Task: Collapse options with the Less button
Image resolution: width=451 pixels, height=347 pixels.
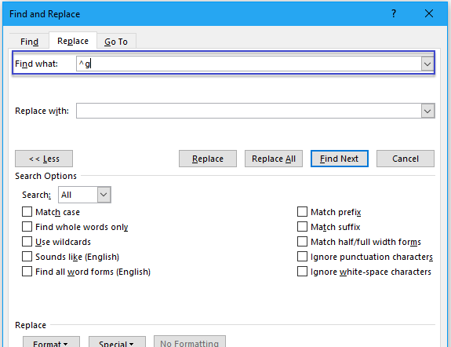Action: coord(44,159)
